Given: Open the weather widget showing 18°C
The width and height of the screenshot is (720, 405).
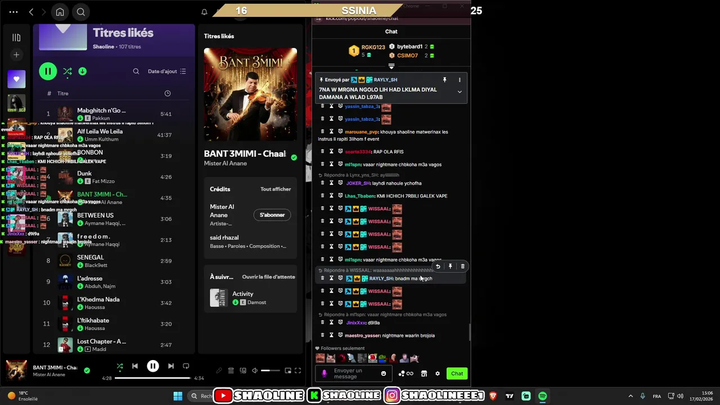Looking at the screenshot, I should point(22,396).
